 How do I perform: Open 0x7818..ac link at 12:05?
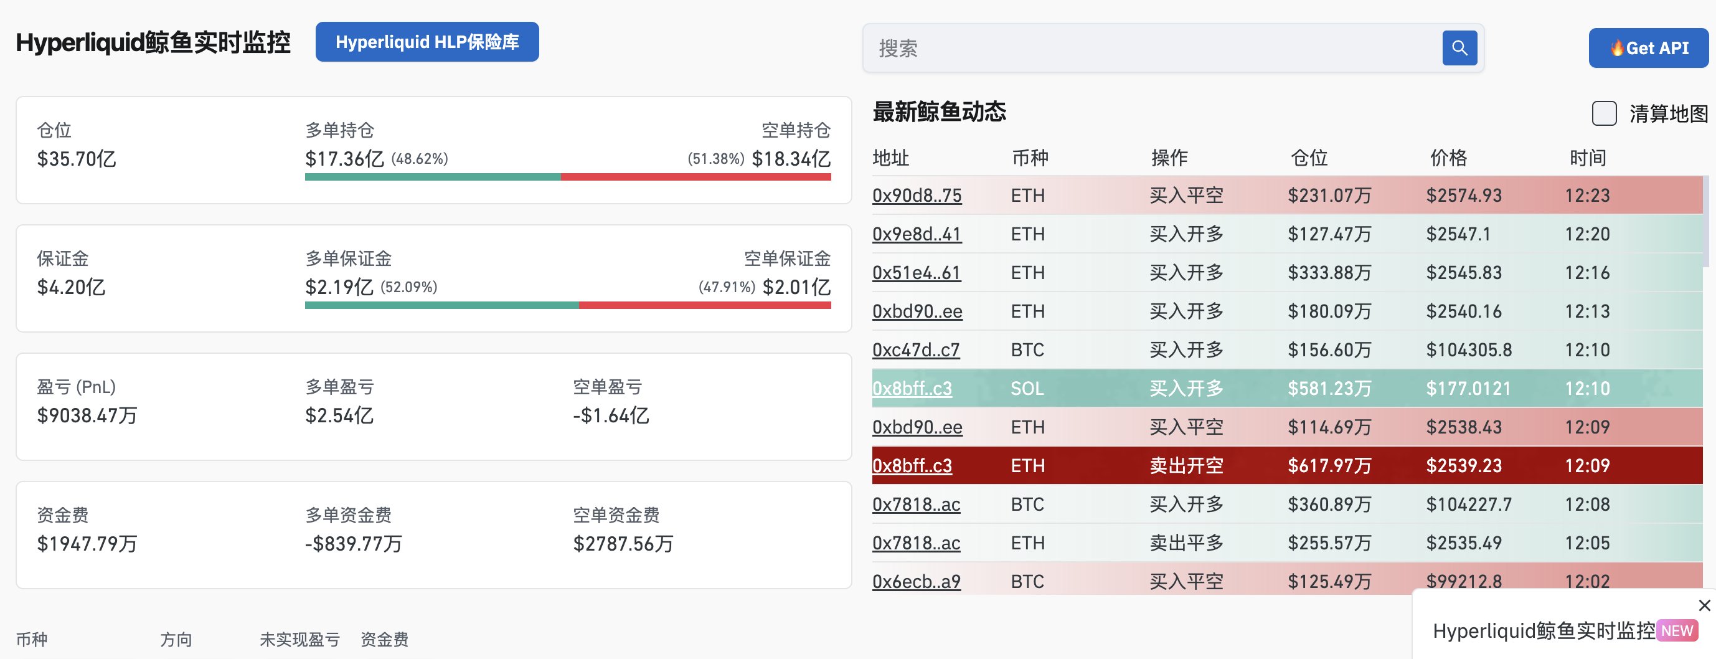(x=916, y=543)
